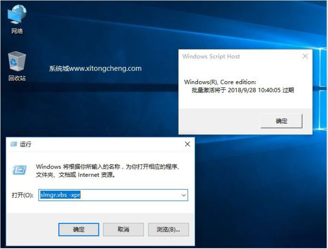Click the 网络 label text under icon
The image size is (328, 249).
tap(17, 31)
